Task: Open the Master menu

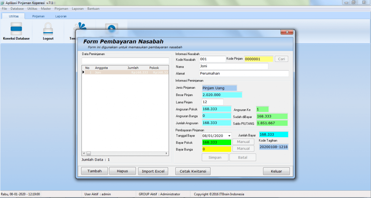Action: tap(46, 8)
